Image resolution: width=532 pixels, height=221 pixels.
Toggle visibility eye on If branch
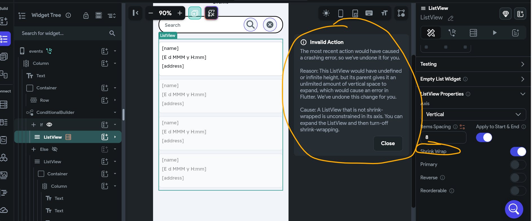(x=49, y=125)
